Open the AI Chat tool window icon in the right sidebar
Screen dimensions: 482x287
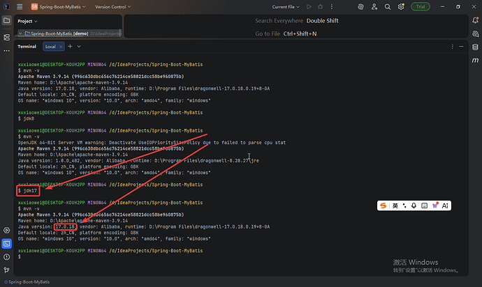(x=475, y=33)
